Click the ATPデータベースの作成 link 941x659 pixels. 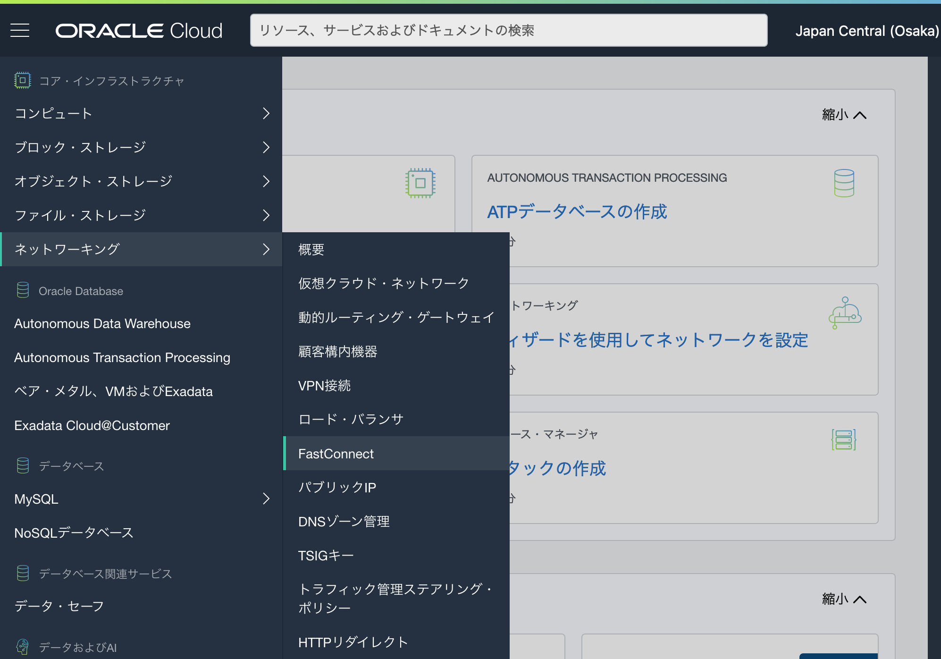(577, 211)
